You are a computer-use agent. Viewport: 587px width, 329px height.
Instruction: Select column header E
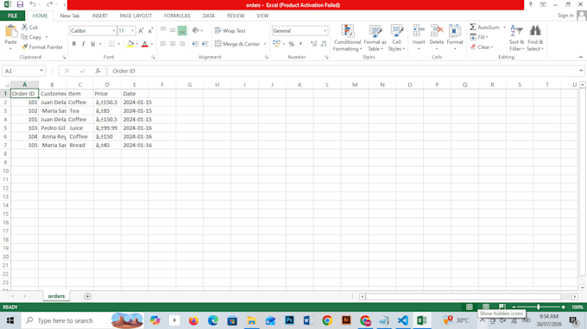[135, 84]
